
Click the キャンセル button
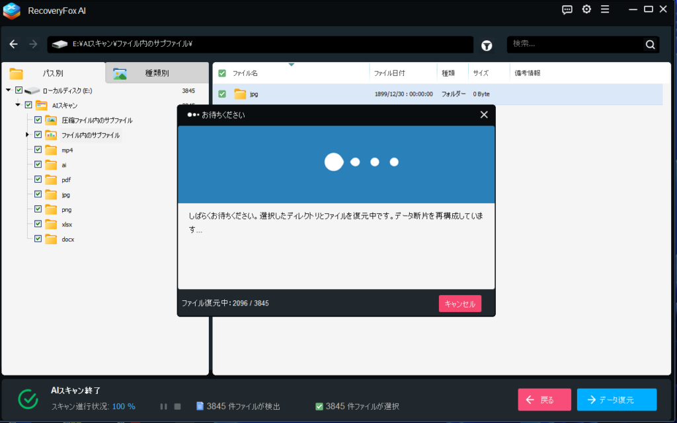pyautogui.click(x=460, y=304)
